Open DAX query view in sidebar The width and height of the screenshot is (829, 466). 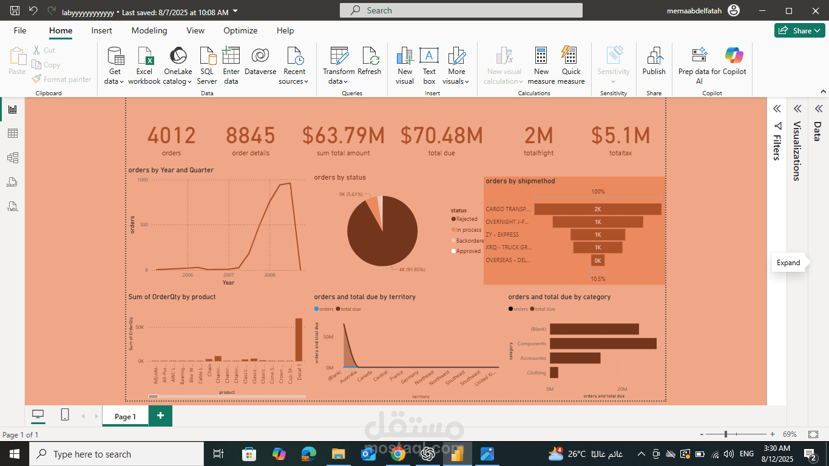(13, 182)
